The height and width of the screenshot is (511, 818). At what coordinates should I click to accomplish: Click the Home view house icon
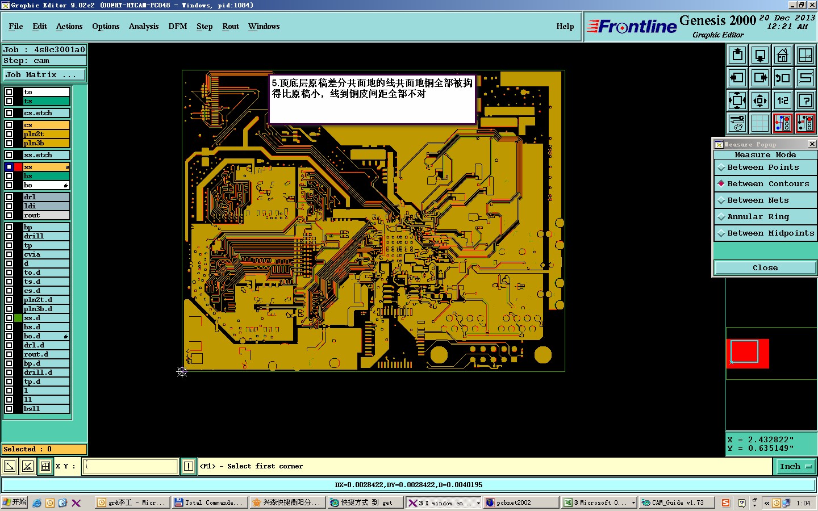(x=783, y=56)
